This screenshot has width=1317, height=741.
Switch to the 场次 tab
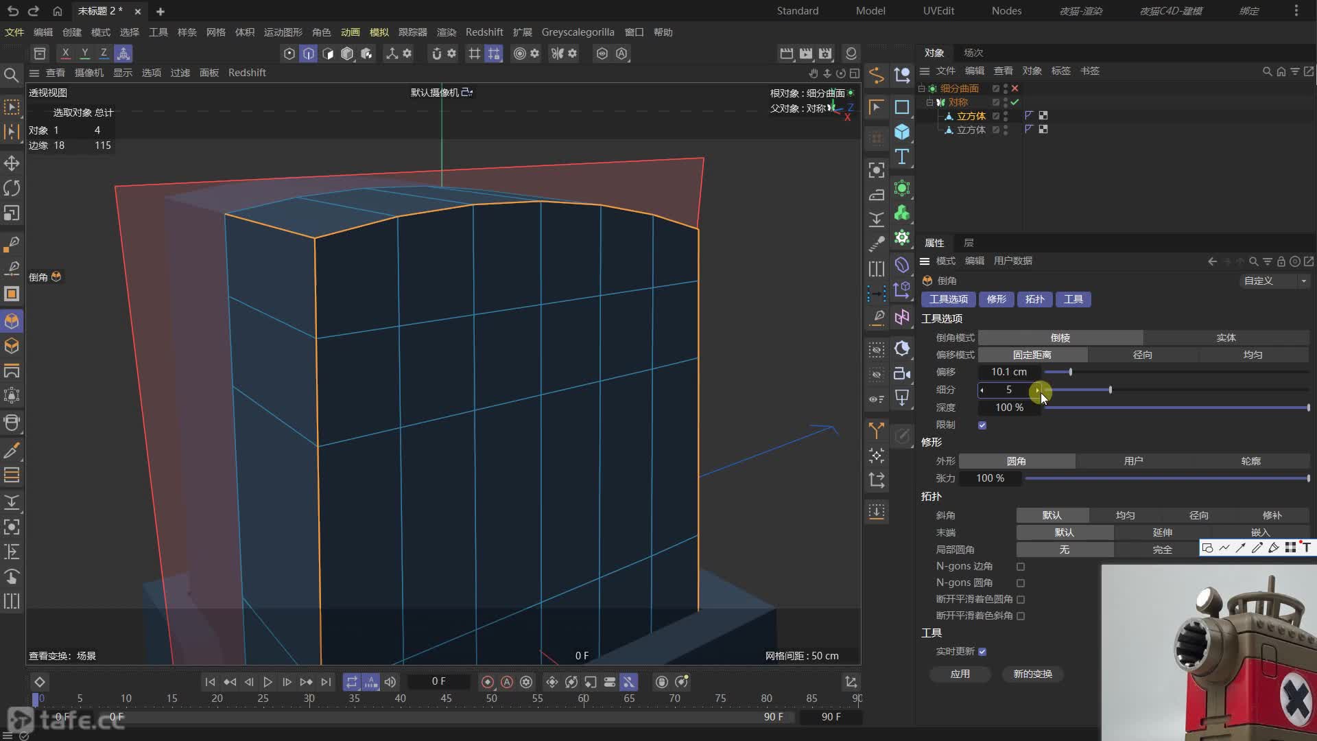[x=973, y=53]
